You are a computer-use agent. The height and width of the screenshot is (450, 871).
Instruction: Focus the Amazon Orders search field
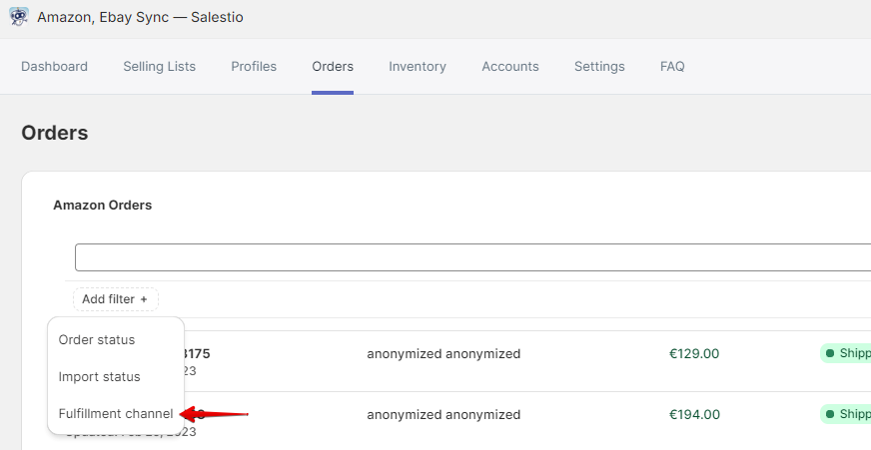coord(472,257)
